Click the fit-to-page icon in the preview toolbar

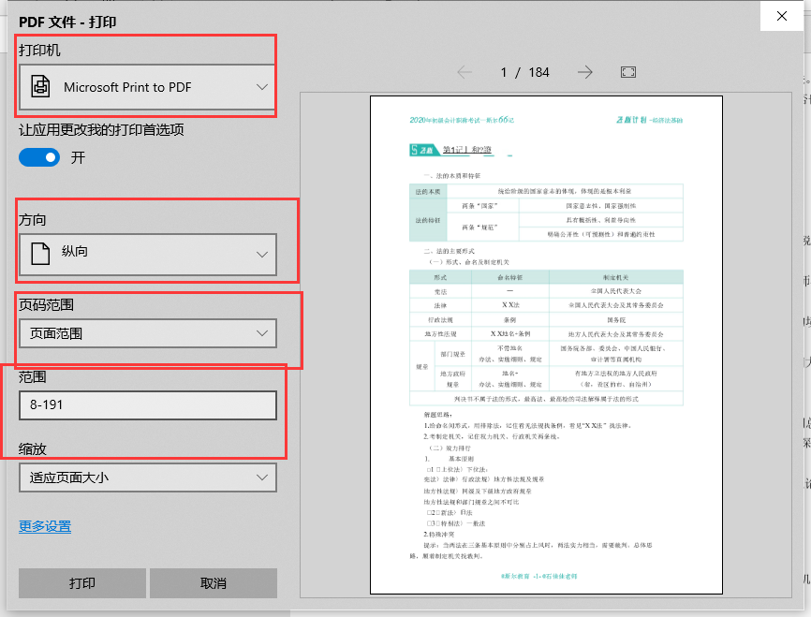(x=627, y=71)
